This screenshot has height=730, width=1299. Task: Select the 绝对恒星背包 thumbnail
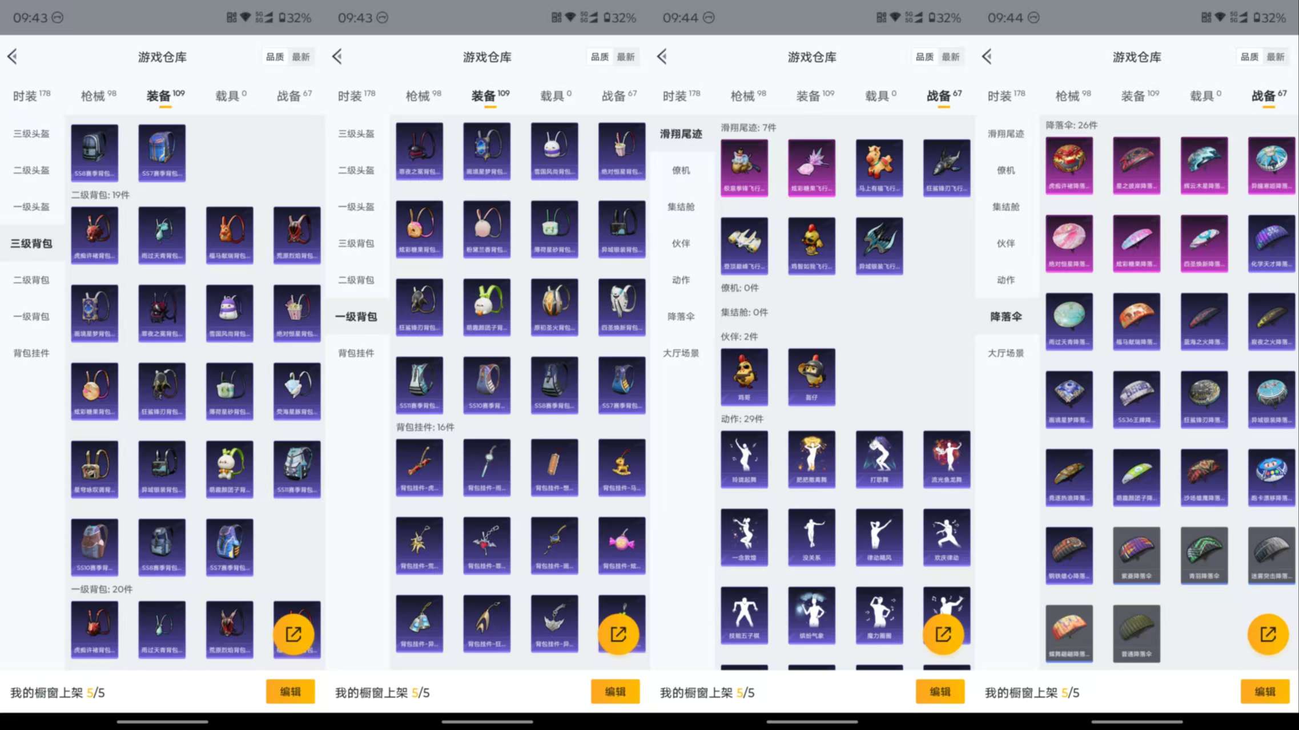point(297,313)
